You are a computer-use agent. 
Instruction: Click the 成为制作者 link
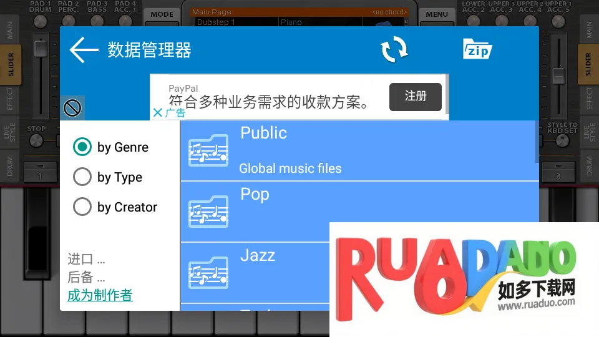tap(100, 295)
